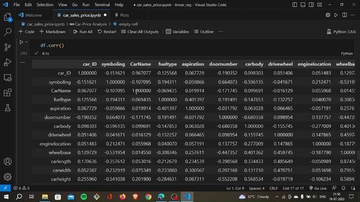Open the Help menu
This screenshot has height=202, width=360.
point(119,4)
